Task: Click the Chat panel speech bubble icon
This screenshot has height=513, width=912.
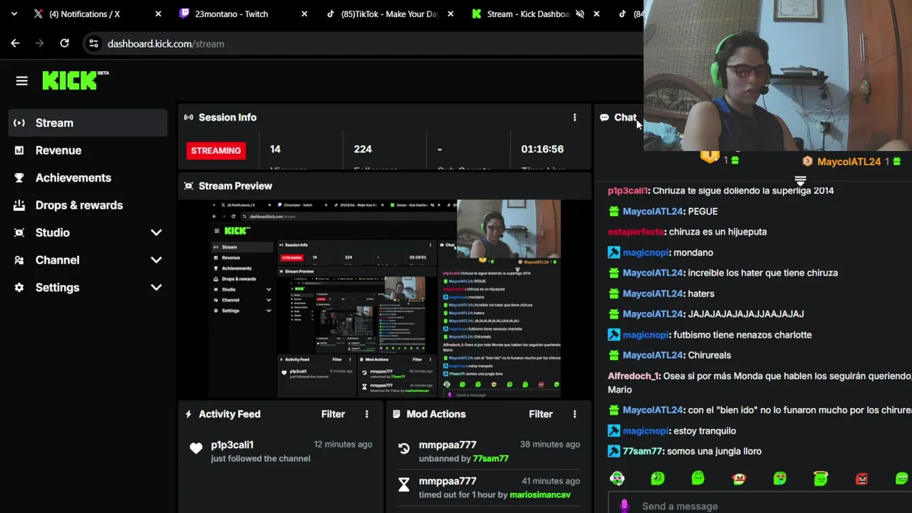Action: (x=604, y=118)
